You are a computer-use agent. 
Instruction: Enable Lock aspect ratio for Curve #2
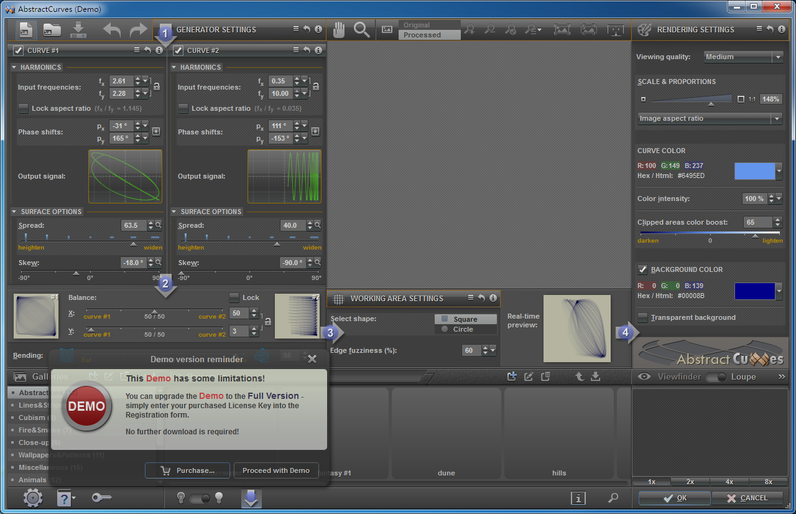coord(183,108)
